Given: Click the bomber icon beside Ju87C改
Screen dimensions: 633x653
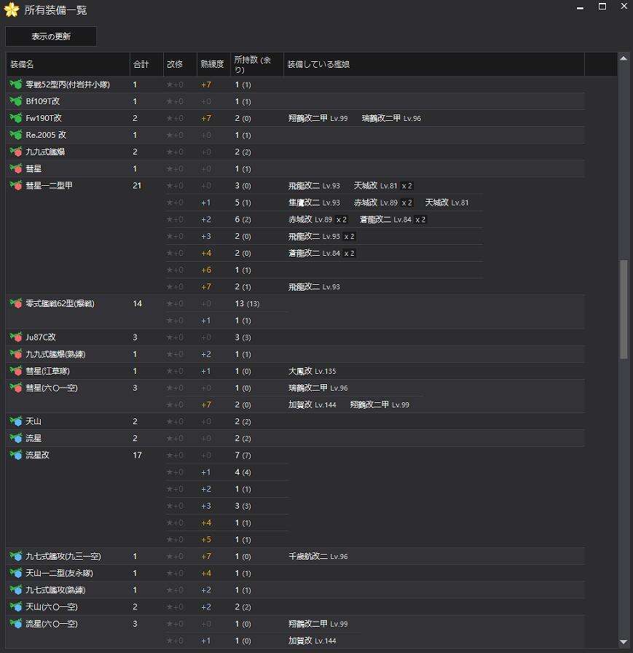Looking at the screenshot, I should [16, 337].
